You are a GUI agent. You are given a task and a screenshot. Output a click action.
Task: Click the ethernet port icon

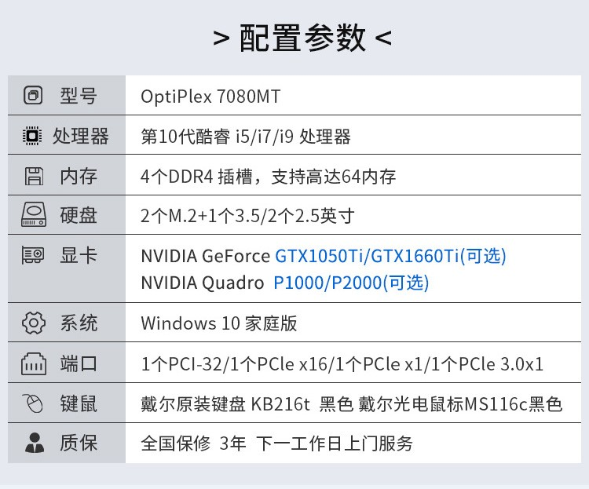33,363
